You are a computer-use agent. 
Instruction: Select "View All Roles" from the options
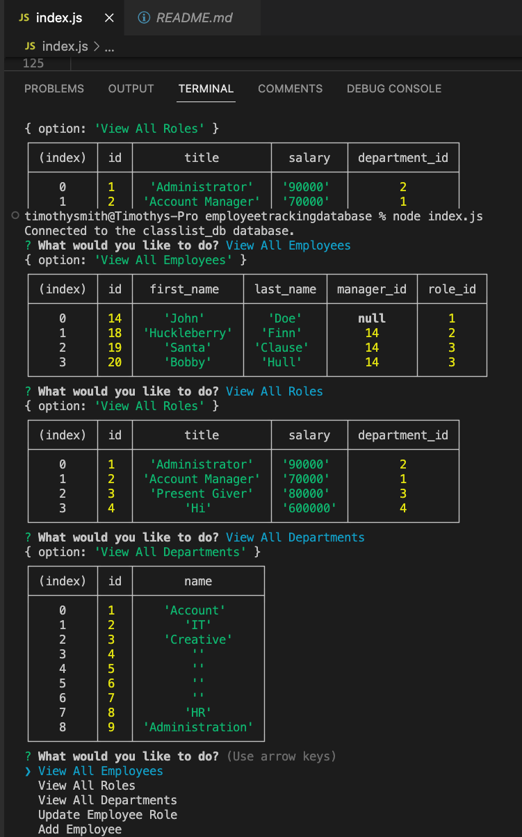(85, 785)
